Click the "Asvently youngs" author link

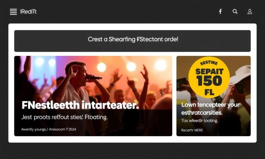tap(33, 129)
